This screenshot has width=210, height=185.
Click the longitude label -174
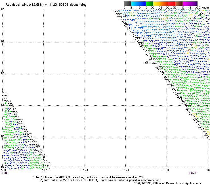pyautogui.click(x=85, y=170)
